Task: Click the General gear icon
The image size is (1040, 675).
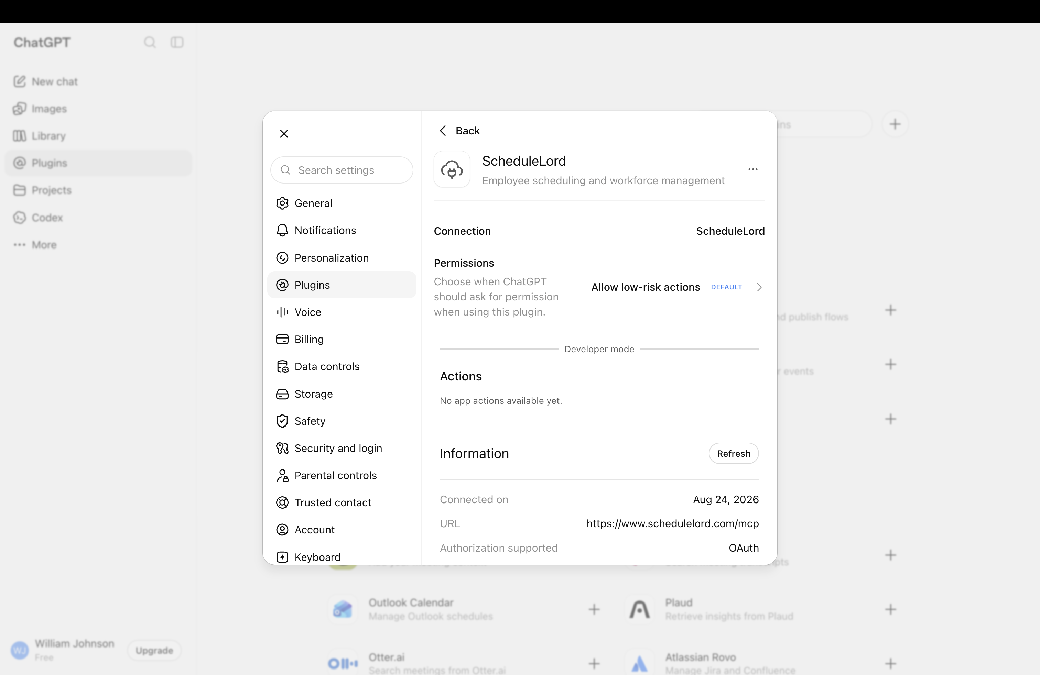Action: point(282,203)
